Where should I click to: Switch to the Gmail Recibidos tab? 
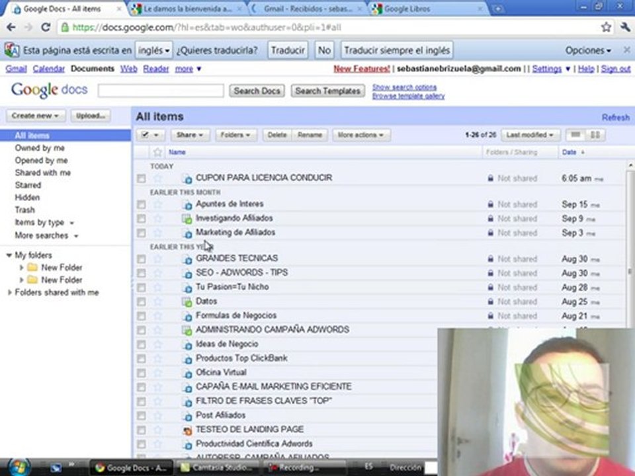(x=308, y=9)
